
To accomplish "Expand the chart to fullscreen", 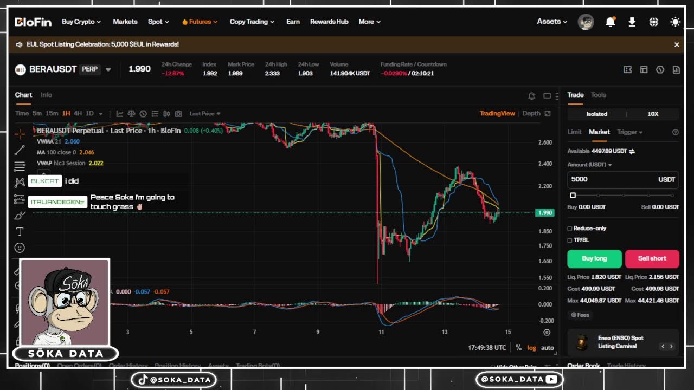I will [x=548, y=114].
